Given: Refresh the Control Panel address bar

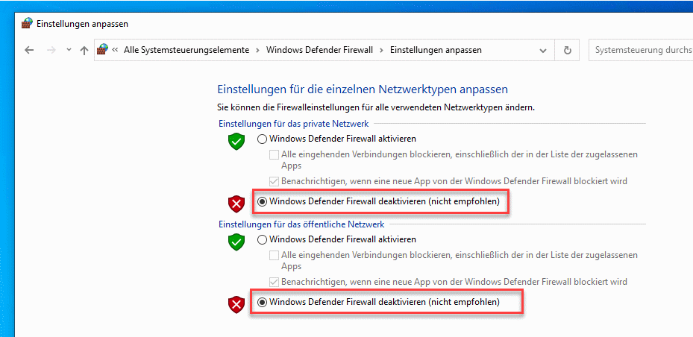Looking at the screenshot, I should pos(568,50).
